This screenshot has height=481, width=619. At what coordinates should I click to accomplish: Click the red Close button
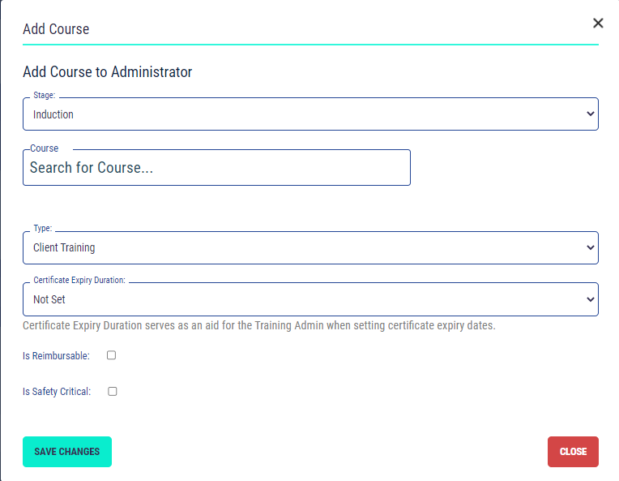pos(573,452)
